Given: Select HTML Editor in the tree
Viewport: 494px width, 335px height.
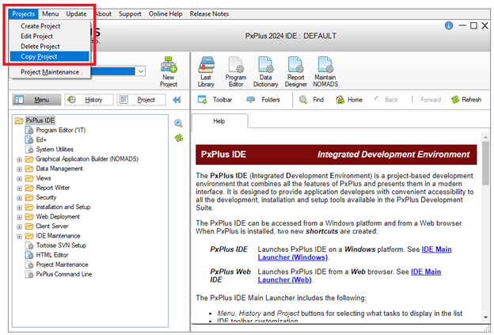Looking at the screenshot, I should click(52, 255).
